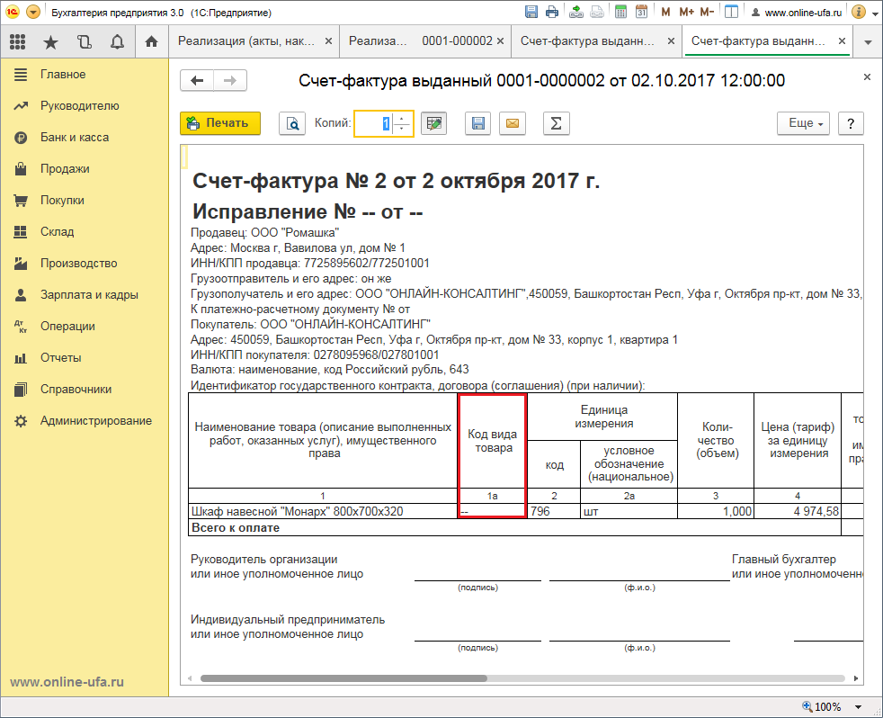Switch to Реализа... 0001-000002 tab
Image resolution: width=883 pixels, height=718 pixels.
tap(420, 41)
